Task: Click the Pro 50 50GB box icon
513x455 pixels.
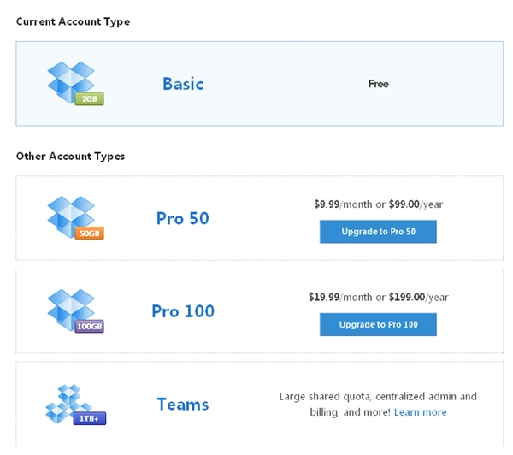Action: pyautogui.click(x=75, y=218)
